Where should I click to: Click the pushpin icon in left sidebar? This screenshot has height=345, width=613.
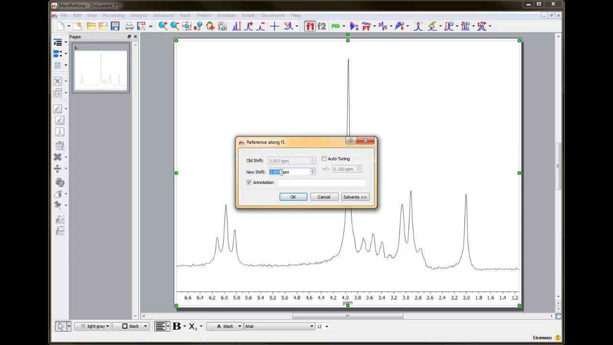tap(58, 205)
